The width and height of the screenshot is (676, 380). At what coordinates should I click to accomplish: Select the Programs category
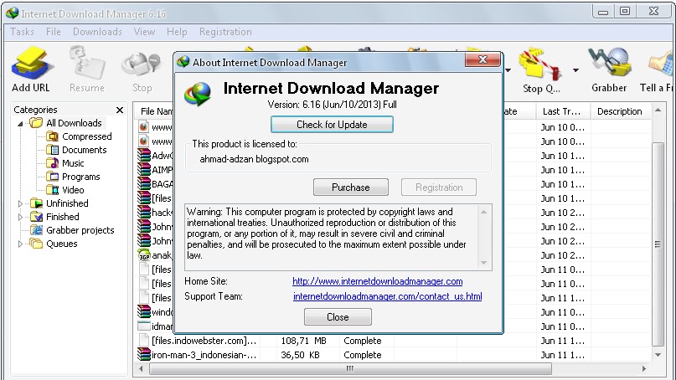click(80, 177)
